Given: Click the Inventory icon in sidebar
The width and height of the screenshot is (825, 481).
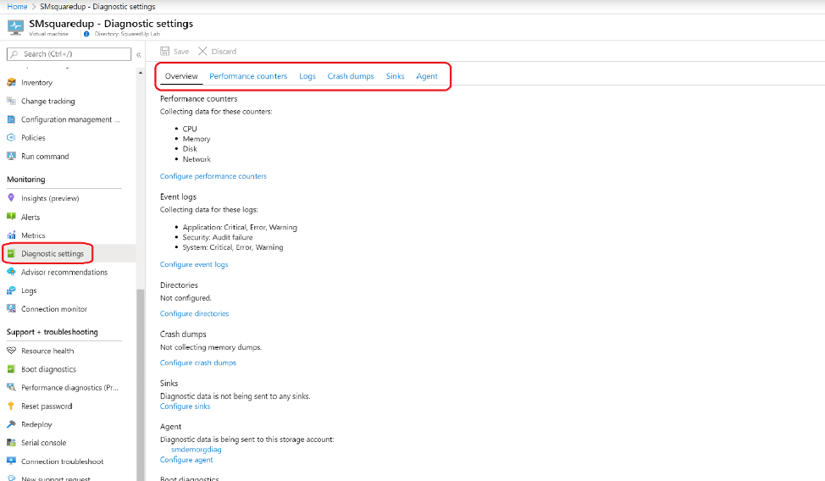Looking at the screenshot, I should [11, 83].
